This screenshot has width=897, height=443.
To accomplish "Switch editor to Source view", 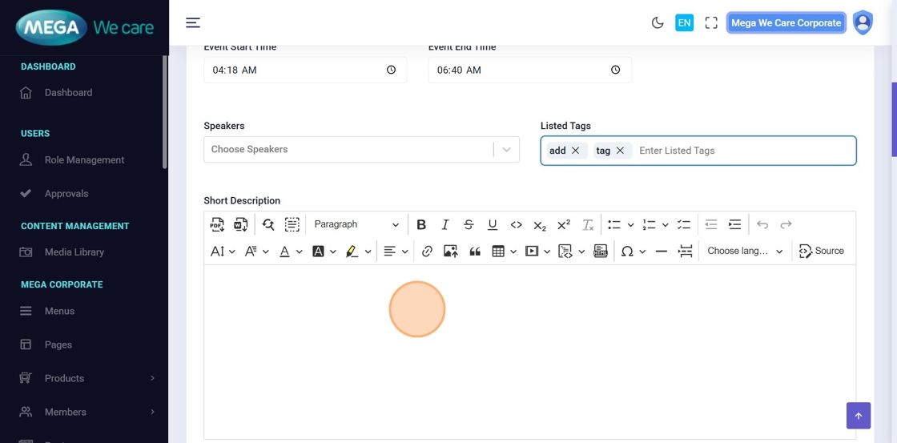I will click(x=822, y=252).
